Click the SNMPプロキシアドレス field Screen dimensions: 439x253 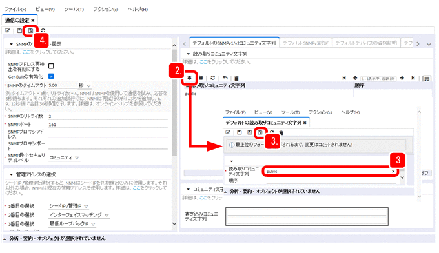pyautogui.click(x=108, y=134)
